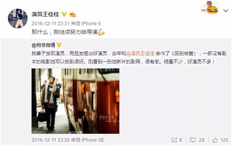Click the membership crown badge icon
Viewport: 232px width, 146px height.
tap(72, 15)
